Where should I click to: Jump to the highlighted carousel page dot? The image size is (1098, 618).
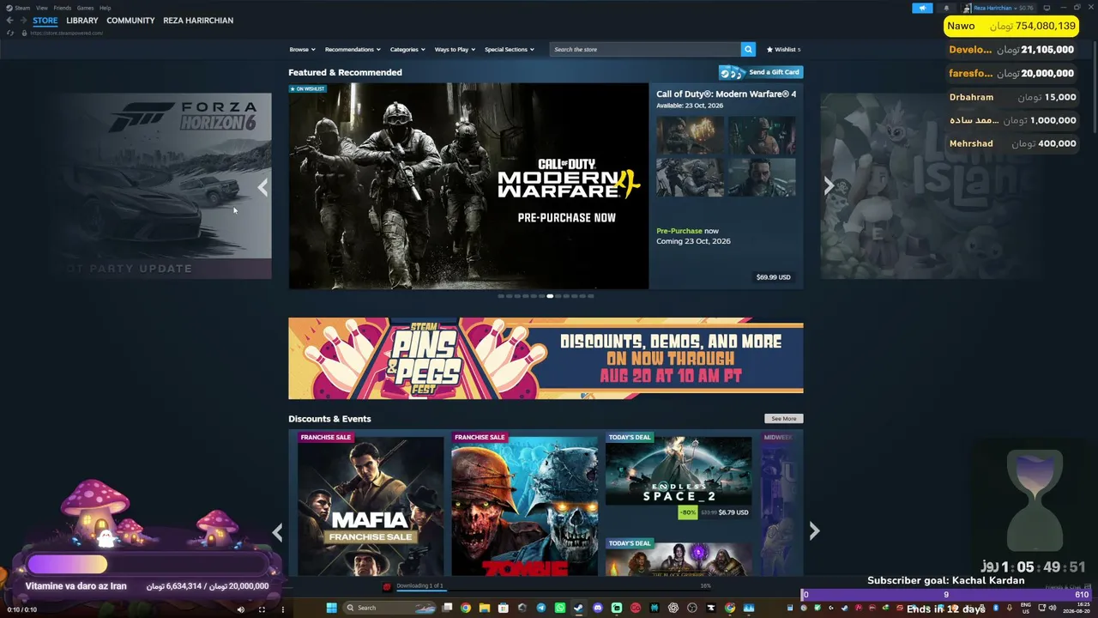pos(550,296)
